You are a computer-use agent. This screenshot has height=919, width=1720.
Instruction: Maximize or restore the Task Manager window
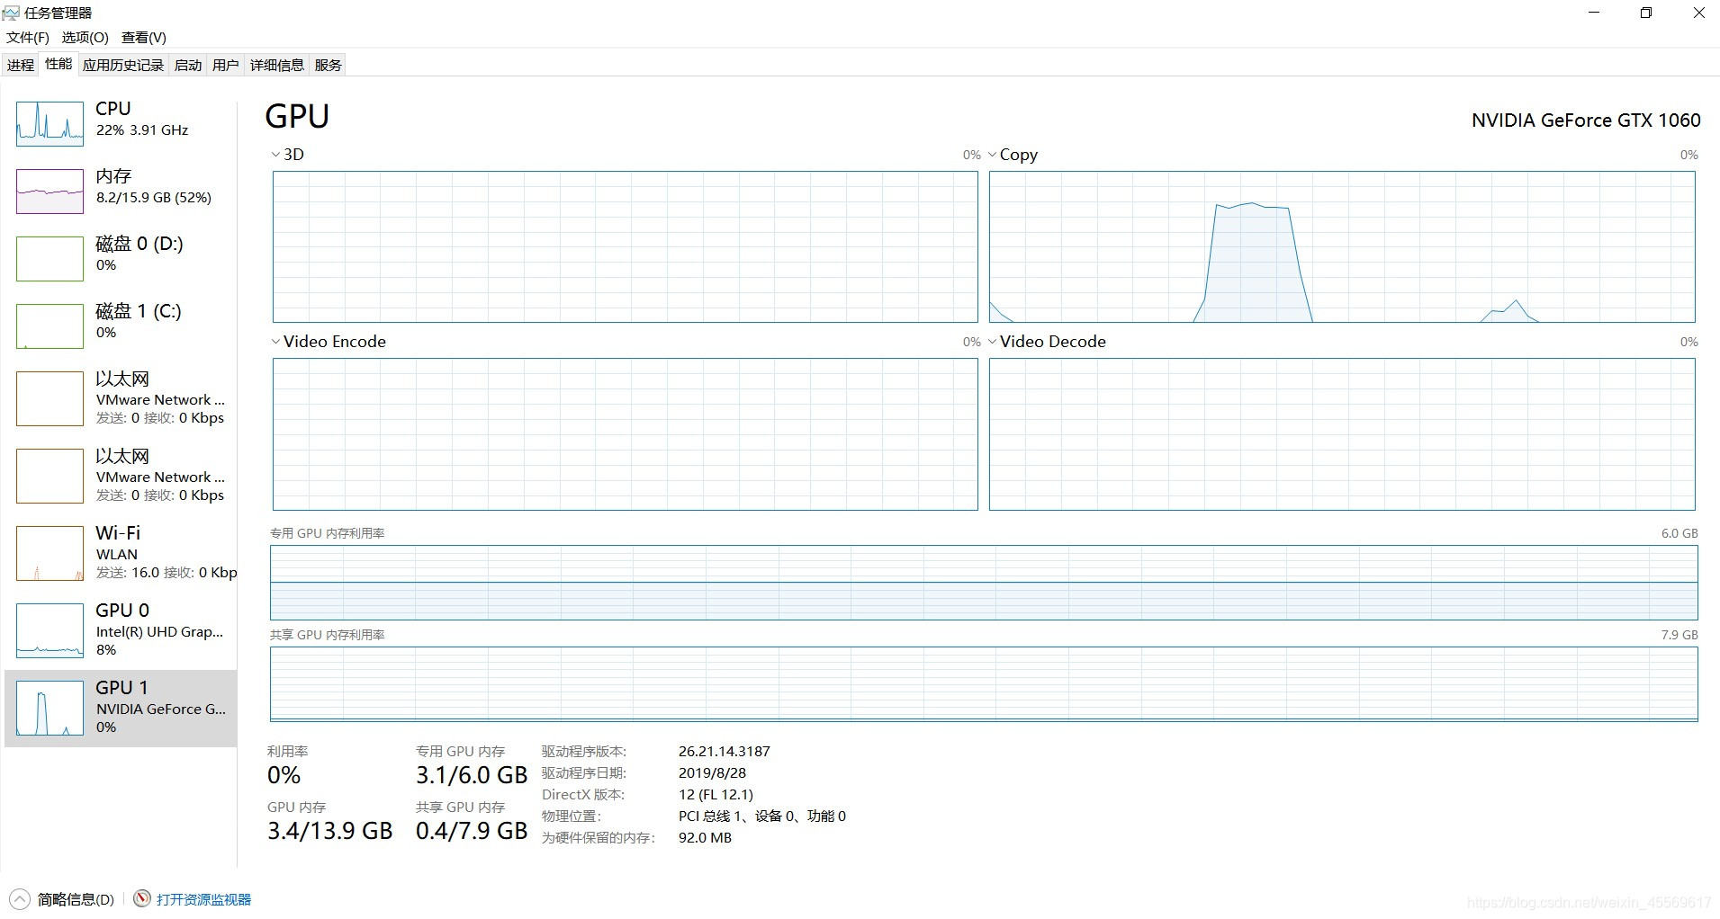click(x=1646, y=13)
